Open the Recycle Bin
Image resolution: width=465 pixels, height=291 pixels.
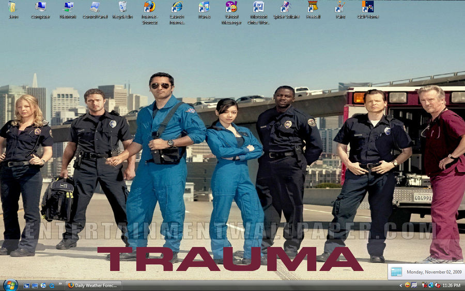[122, 10]
